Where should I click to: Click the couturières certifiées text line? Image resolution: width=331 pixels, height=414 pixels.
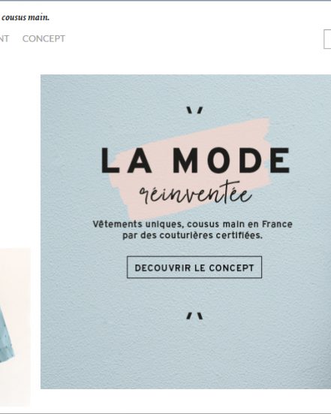193,235
